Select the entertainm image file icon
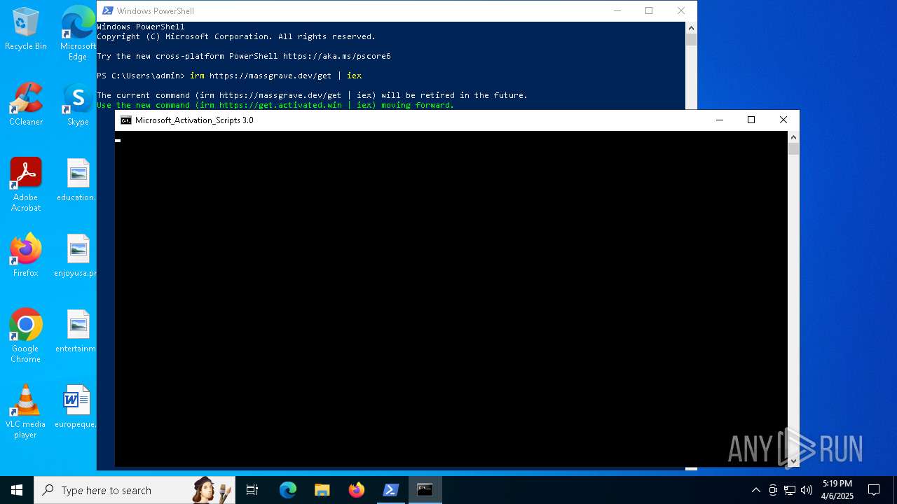897x504 pixels. 78,331
